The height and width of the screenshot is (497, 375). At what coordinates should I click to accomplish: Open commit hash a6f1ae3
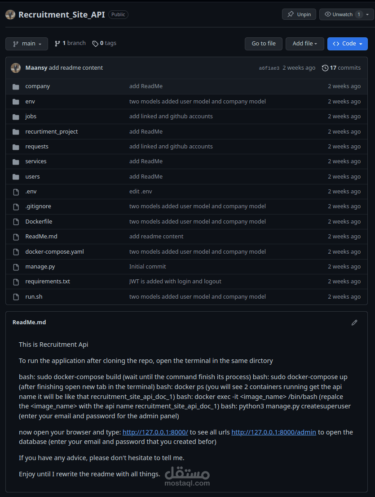point(269,68)
